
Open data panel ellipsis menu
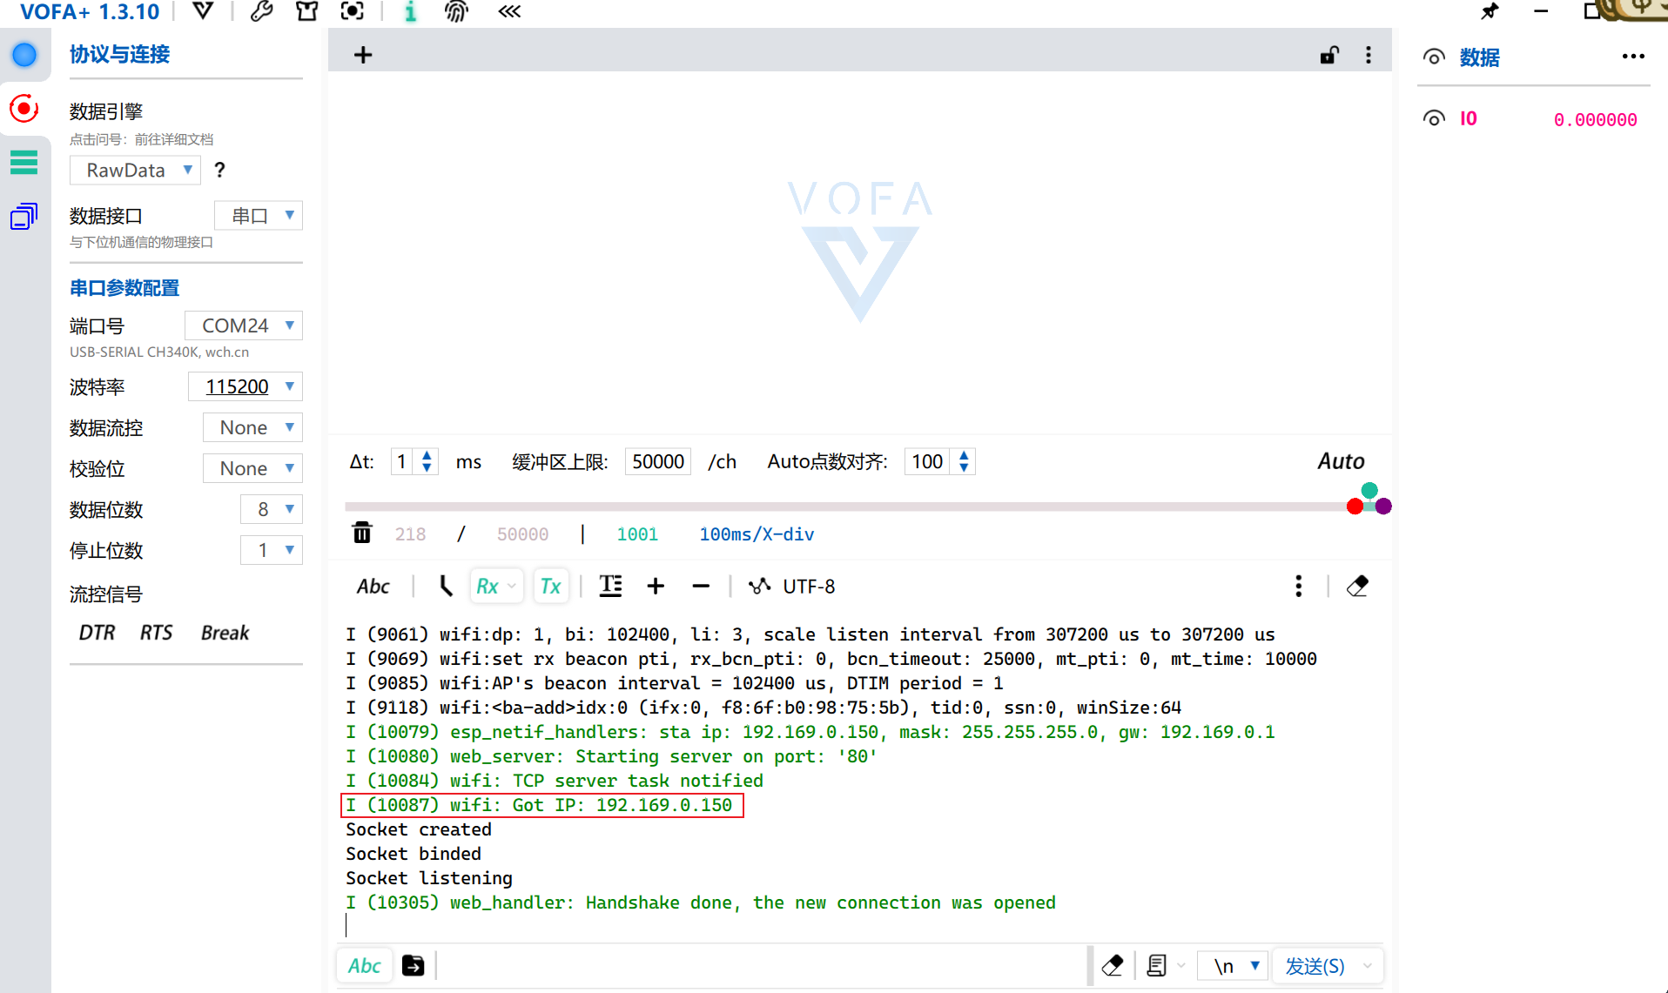[x=1633, y=57]
